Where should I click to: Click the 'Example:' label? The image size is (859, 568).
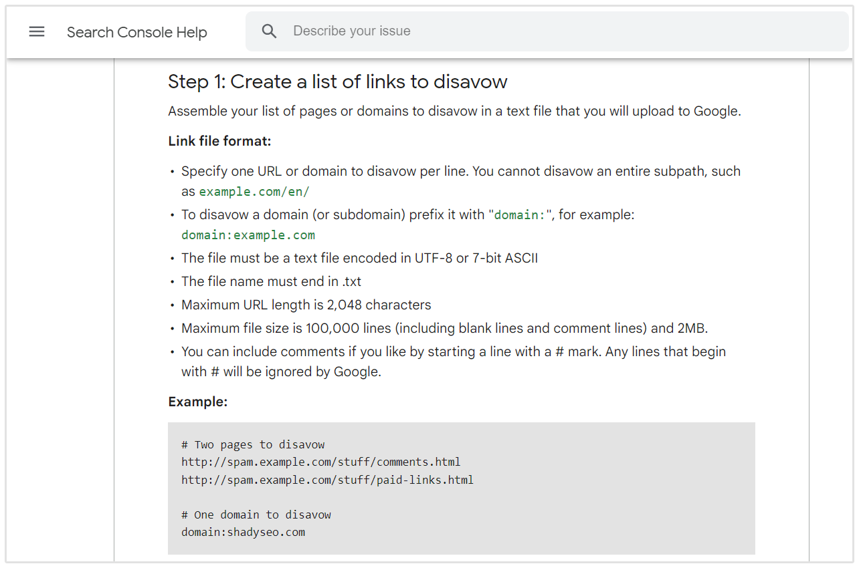[x=197, y=402]
